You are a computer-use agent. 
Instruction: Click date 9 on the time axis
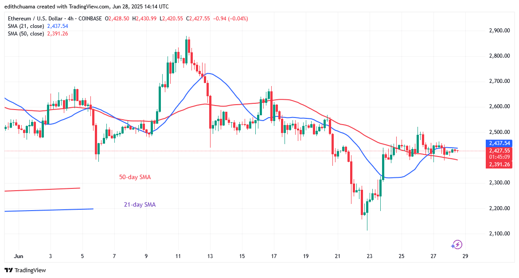coord(146,256)
